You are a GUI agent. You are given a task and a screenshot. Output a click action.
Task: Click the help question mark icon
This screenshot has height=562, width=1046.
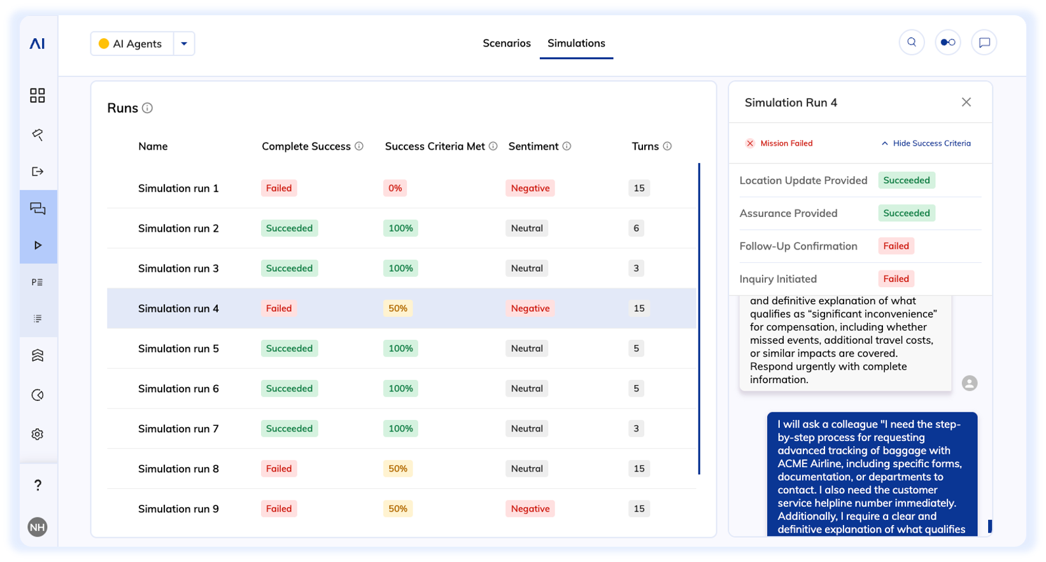[38, 485]
